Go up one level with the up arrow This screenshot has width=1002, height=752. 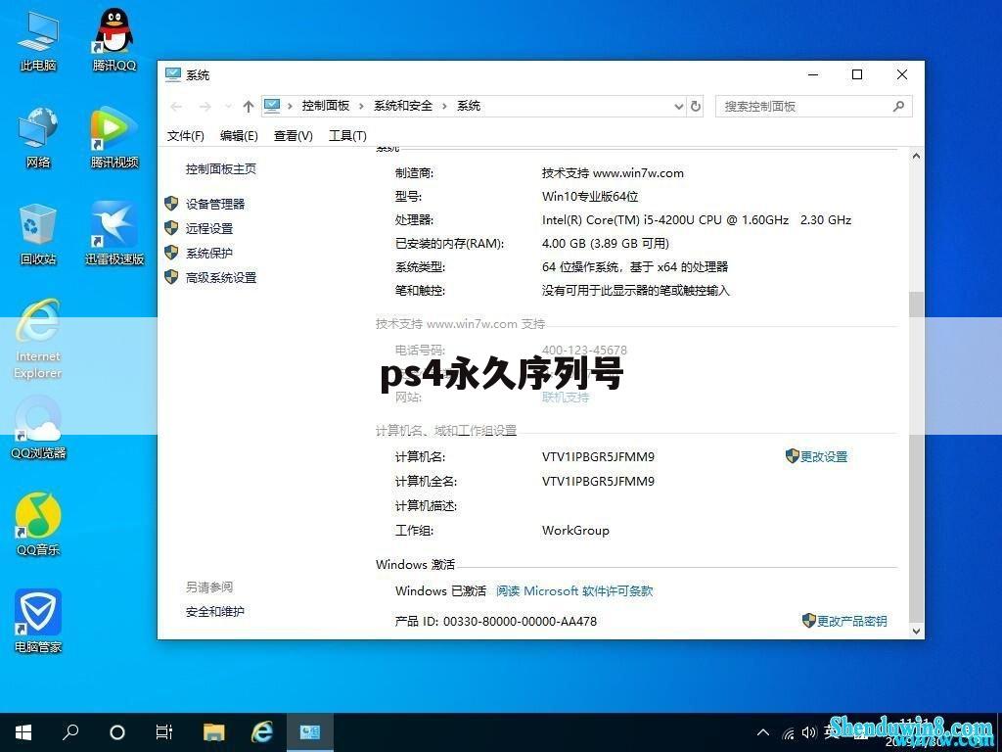pyautogui.click(x=249, y=107)
